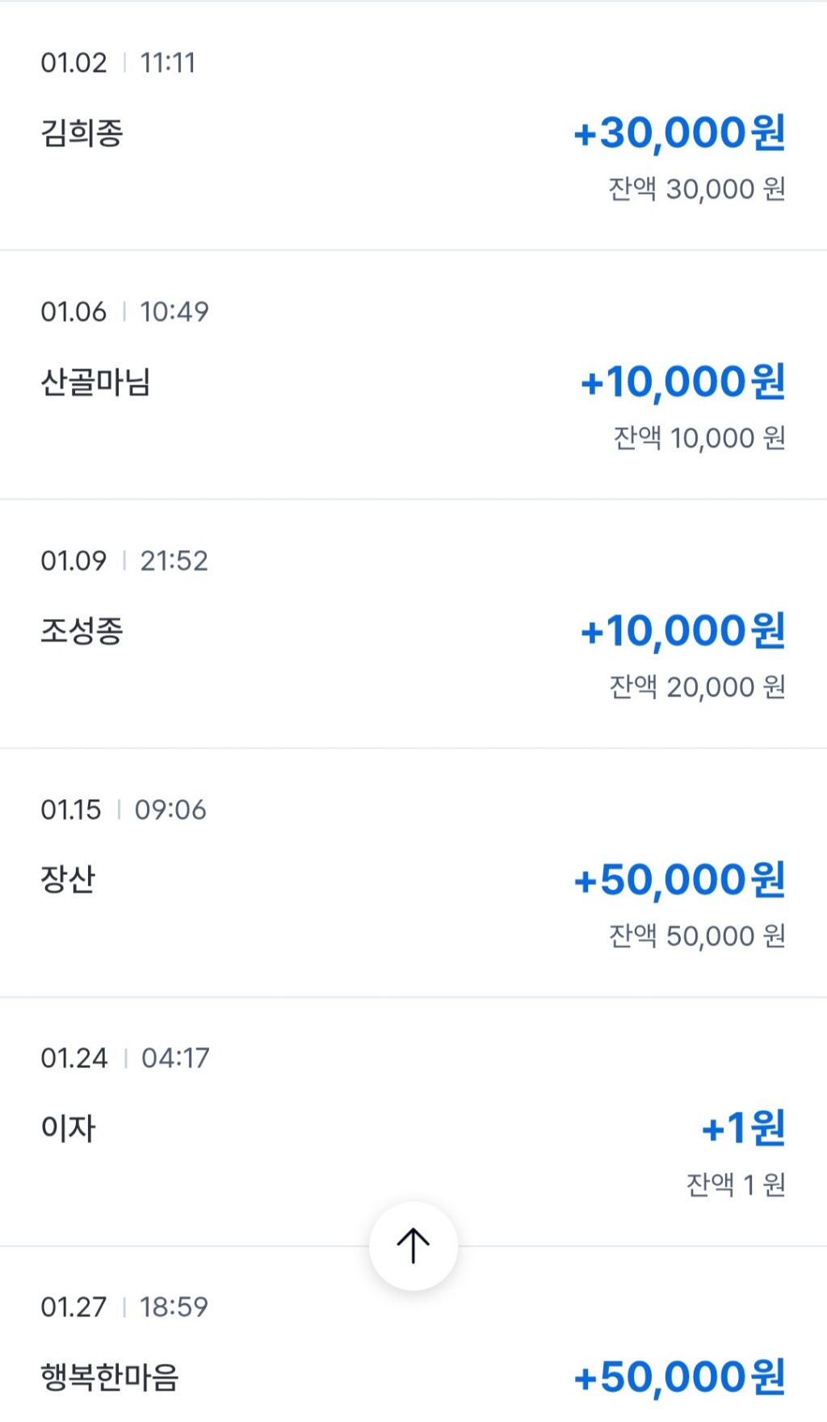Tap the 잔액 20,000 원 balance text
The width and height of the screenshot is (827, 1422).
tap(696, 687)
